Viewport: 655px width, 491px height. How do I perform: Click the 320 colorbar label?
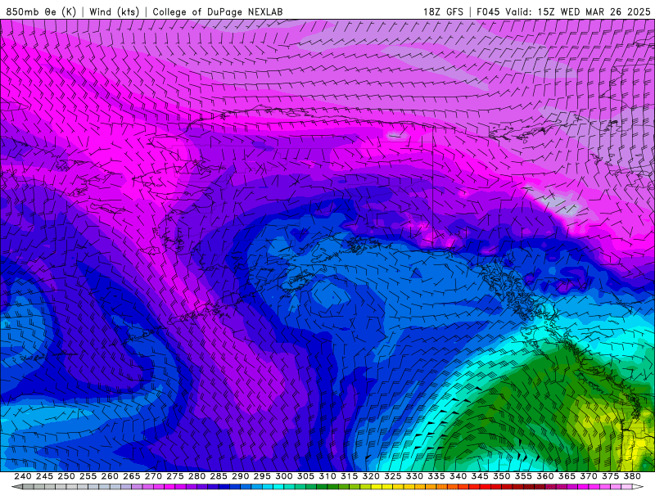[x=371, y=476]
